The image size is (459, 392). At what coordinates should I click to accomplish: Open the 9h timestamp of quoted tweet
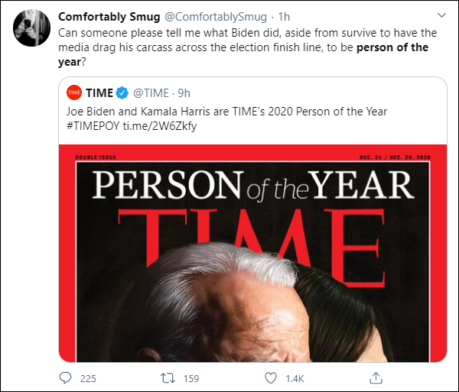(x=184, y=93)
